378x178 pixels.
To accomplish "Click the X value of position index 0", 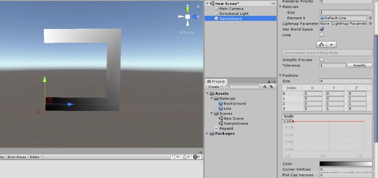I will coord(313,94).
